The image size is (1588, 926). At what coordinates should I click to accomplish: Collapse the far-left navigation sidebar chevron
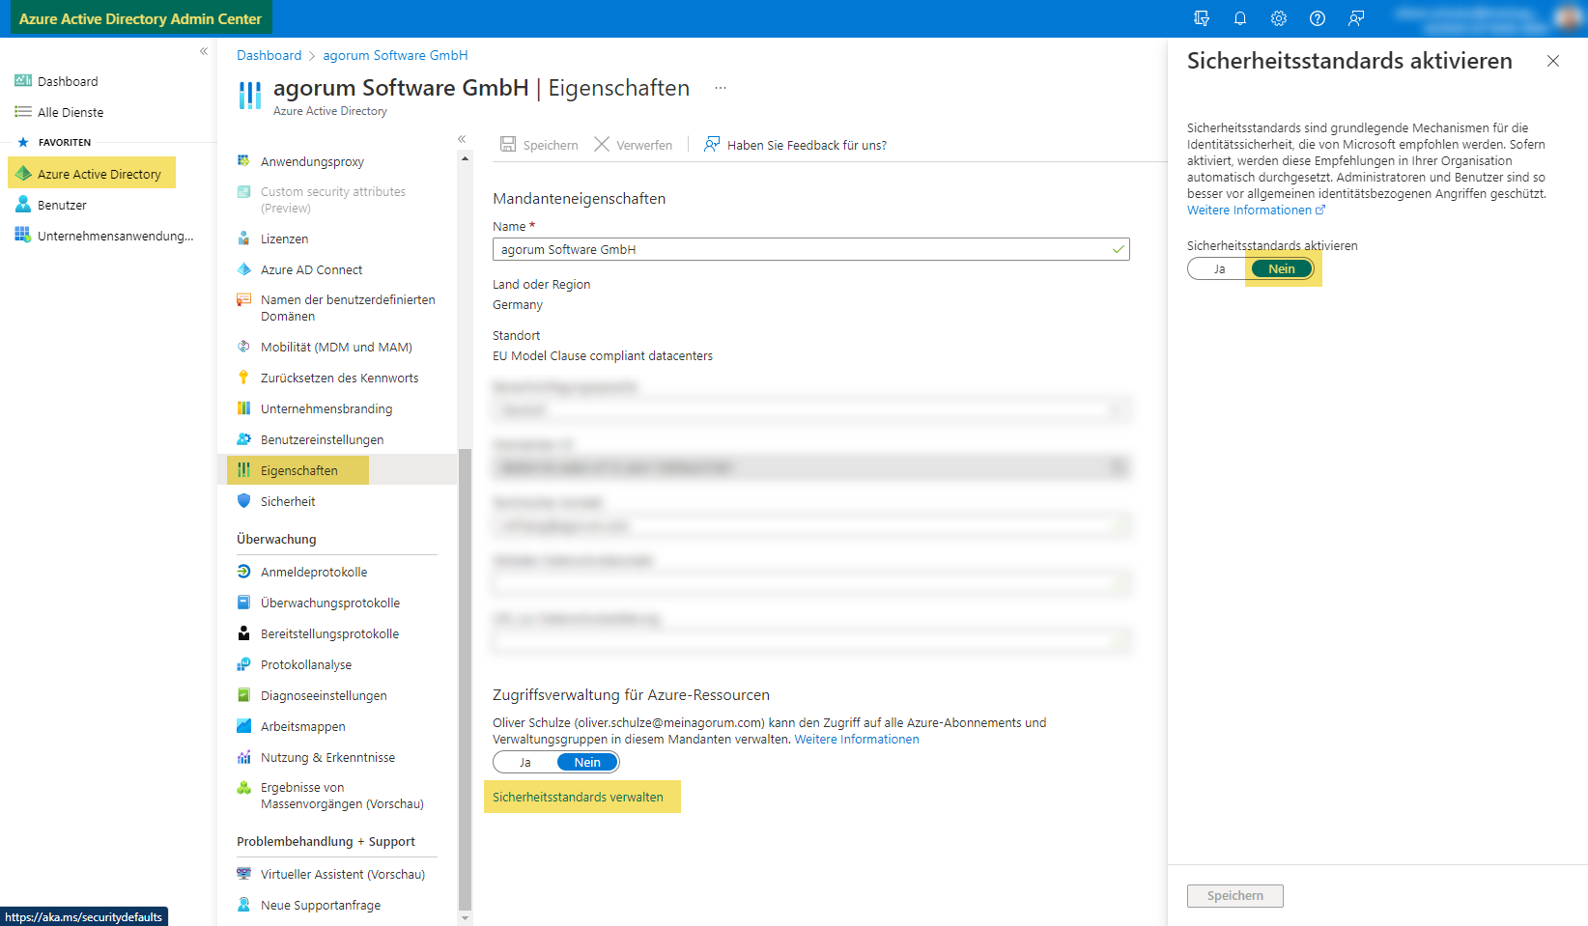point(204,51)
